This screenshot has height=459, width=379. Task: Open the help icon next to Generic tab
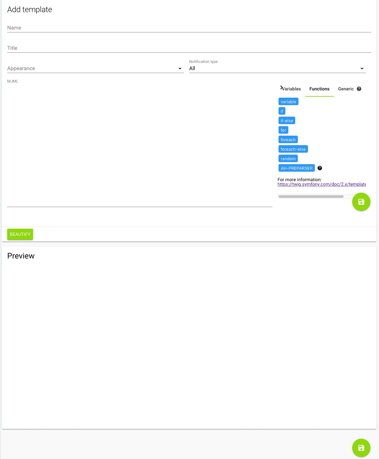[x=359, y=89]
